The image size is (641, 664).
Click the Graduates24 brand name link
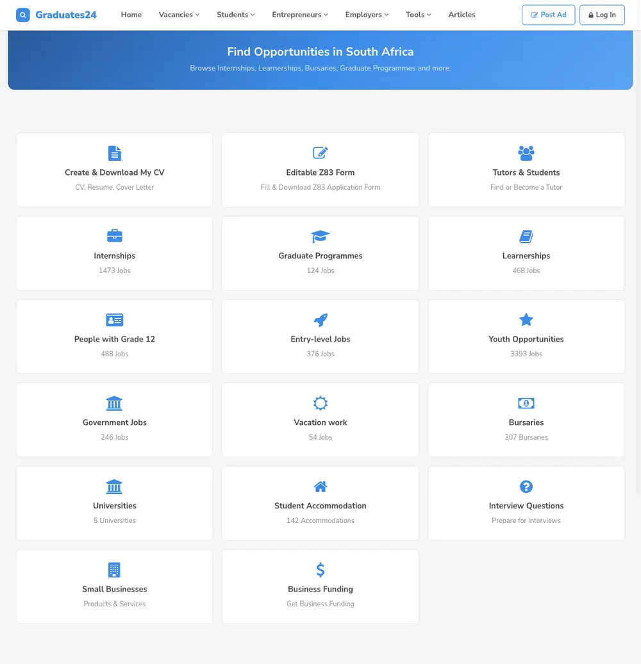(x=66, y=15)
